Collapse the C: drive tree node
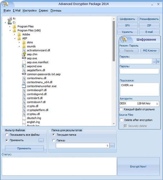The width and height of the screenshot is (163, 180). click(5, 22)
